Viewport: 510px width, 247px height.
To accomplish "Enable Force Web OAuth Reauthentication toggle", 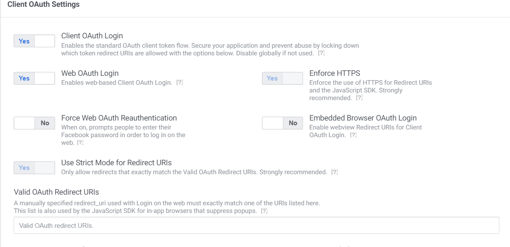I will (35, 123).
